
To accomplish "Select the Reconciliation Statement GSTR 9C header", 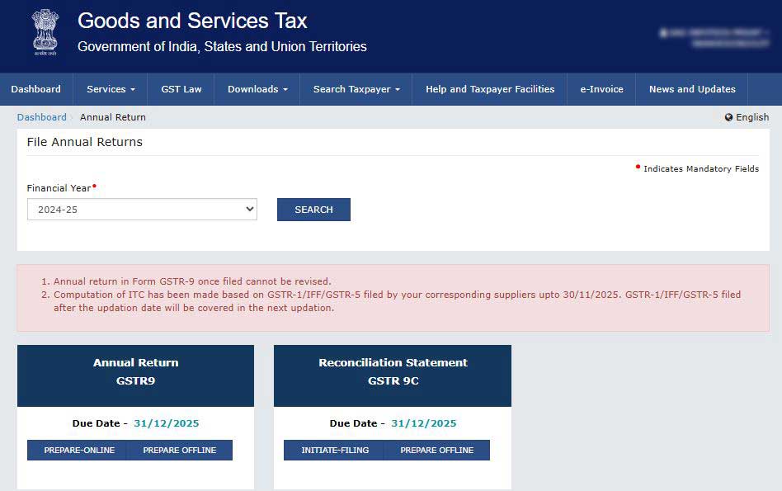I will [393, 372].
